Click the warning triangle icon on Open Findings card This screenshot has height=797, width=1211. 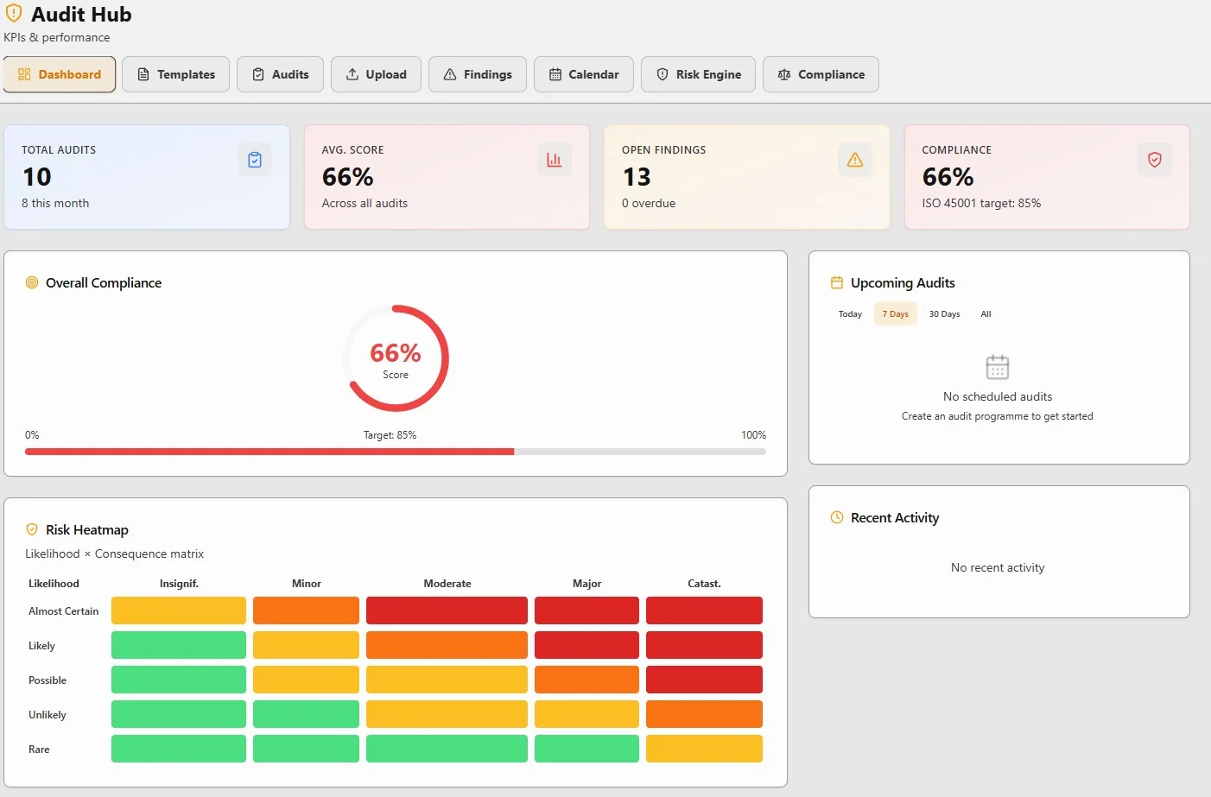click(854, 159)
